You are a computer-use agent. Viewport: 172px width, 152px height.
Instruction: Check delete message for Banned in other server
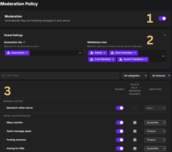[x=135, y=108]
